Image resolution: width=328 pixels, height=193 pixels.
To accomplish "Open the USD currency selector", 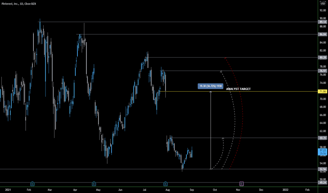I will point(323,4).
